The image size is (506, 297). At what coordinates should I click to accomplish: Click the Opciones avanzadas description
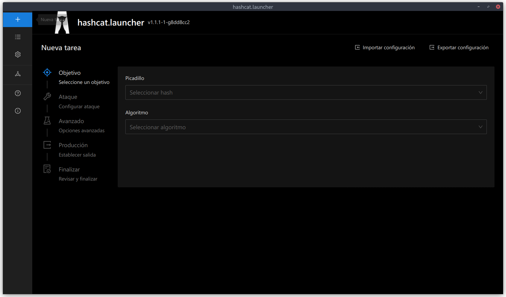(82, 130)
